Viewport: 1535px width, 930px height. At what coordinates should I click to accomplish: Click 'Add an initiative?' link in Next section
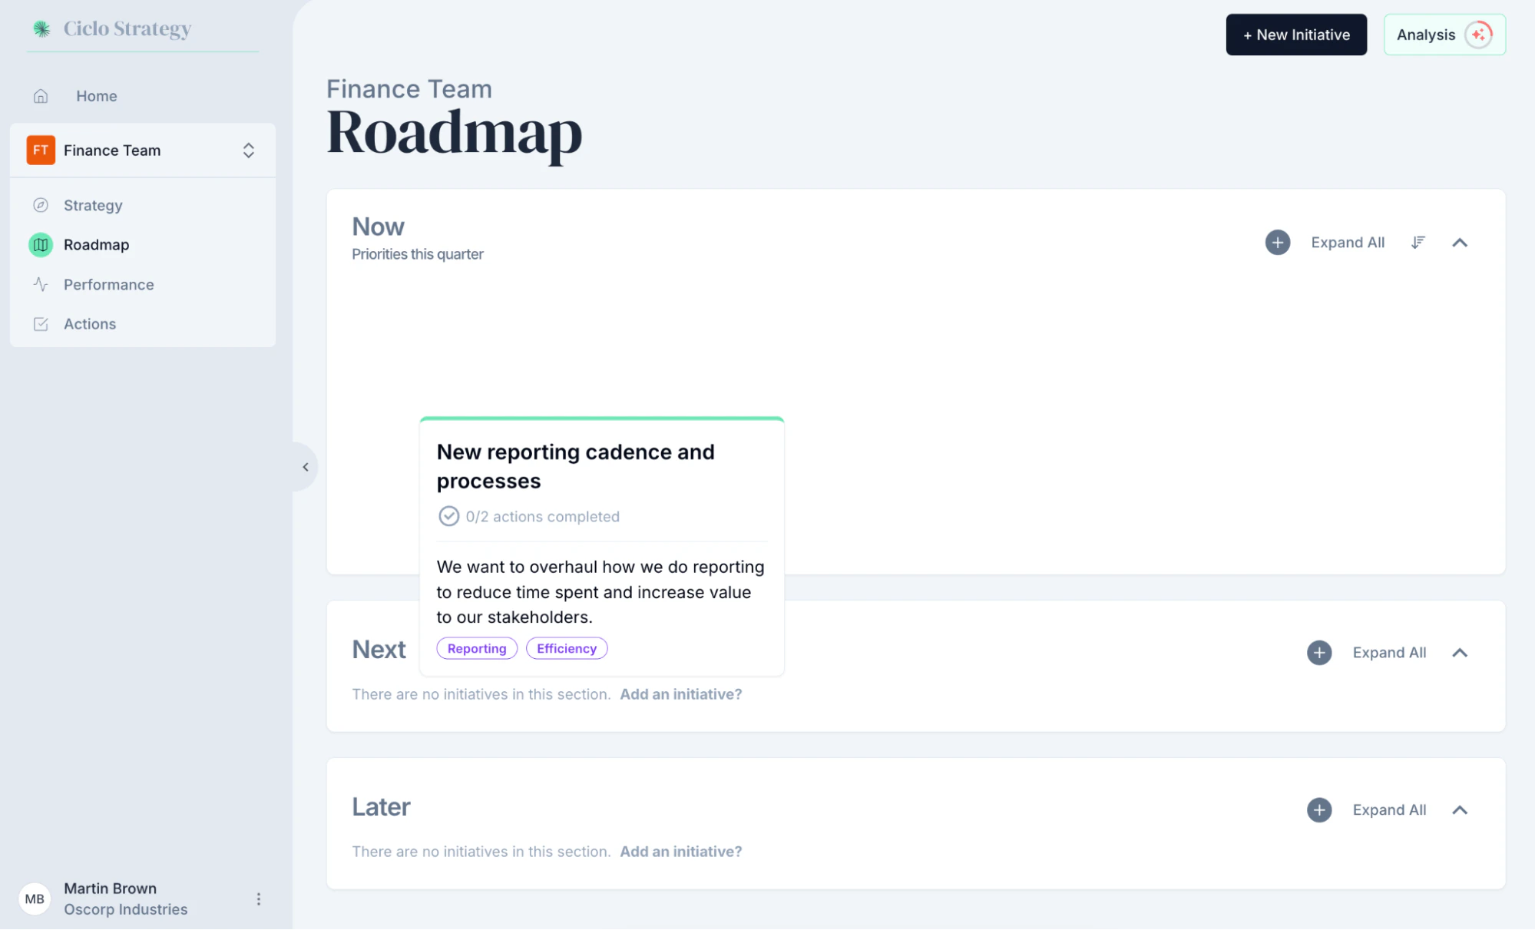coord(681,694)
